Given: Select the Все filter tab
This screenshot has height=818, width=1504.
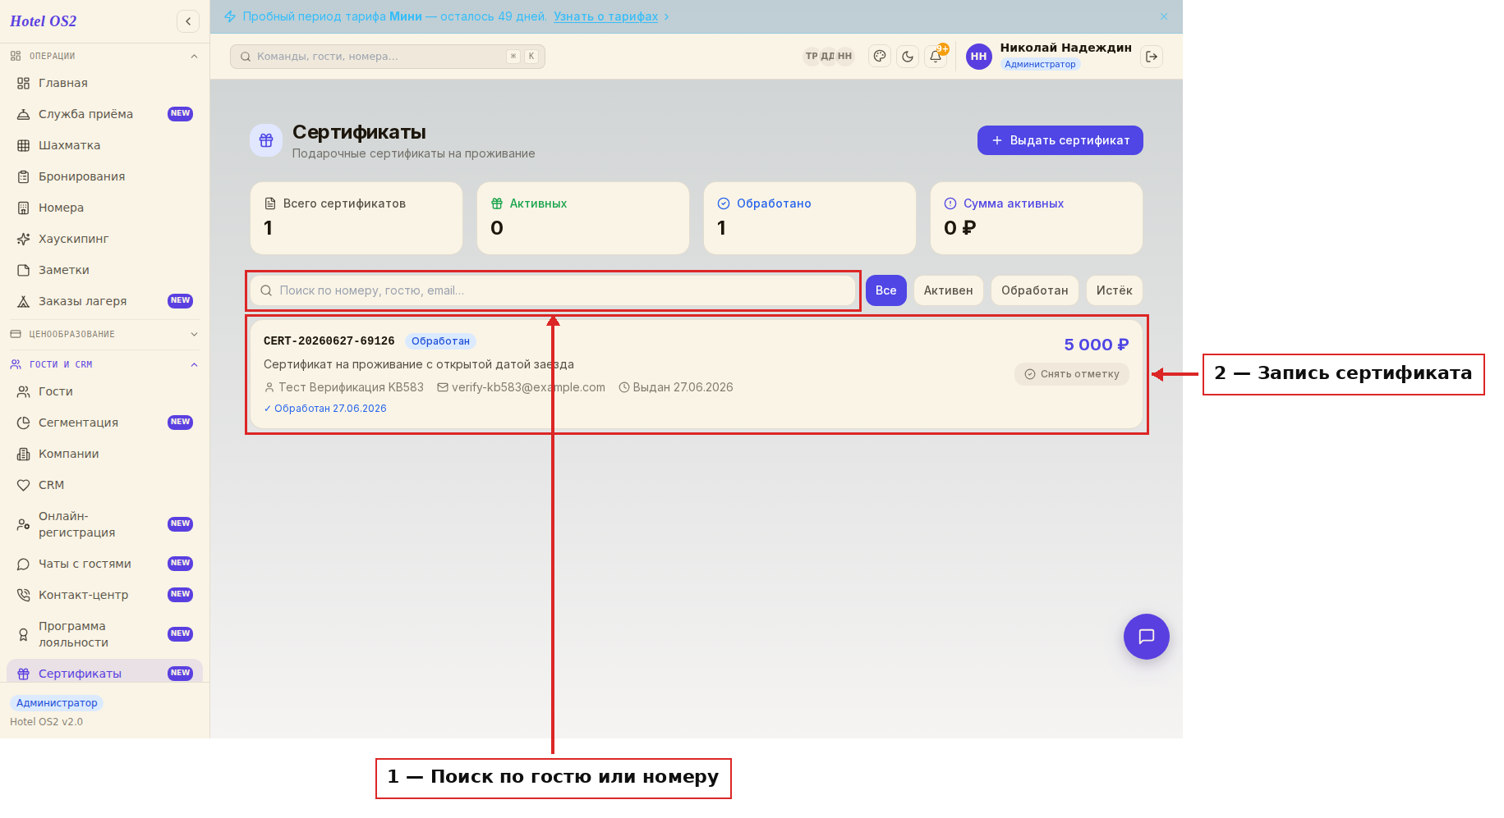Looking at the screenshot, I should pos(886,290).
